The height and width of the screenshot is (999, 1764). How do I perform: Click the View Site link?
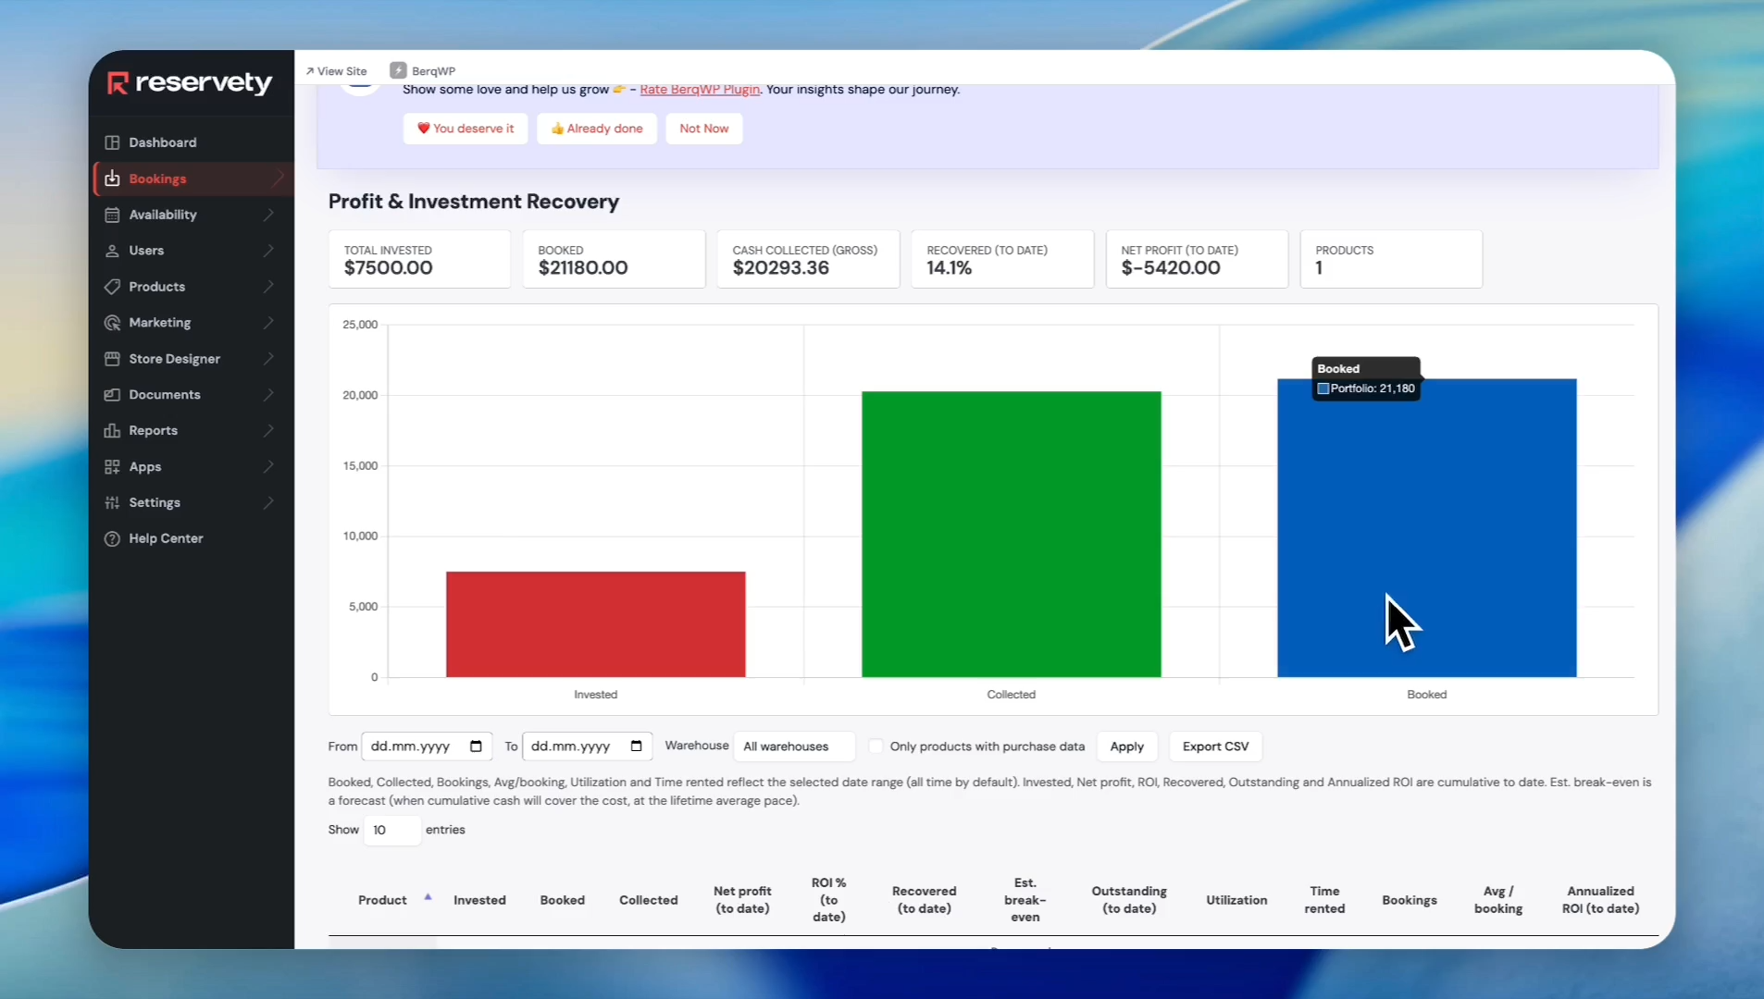[336, 71]
